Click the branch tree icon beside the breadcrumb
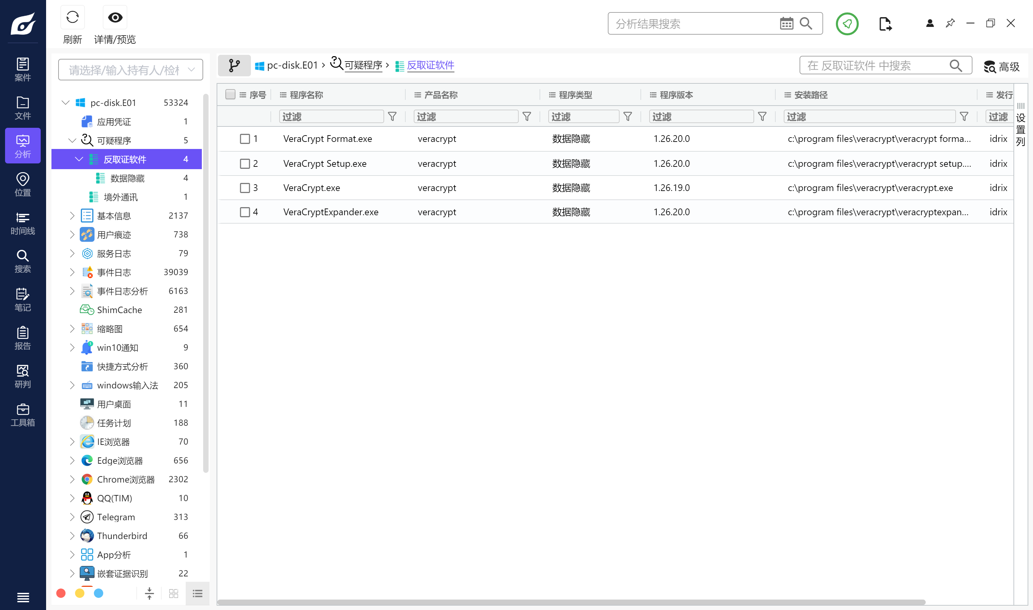 (234, 65)
